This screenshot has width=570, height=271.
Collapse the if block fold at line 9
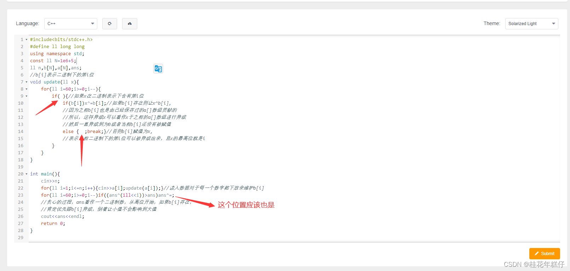(x=27, y=96)
